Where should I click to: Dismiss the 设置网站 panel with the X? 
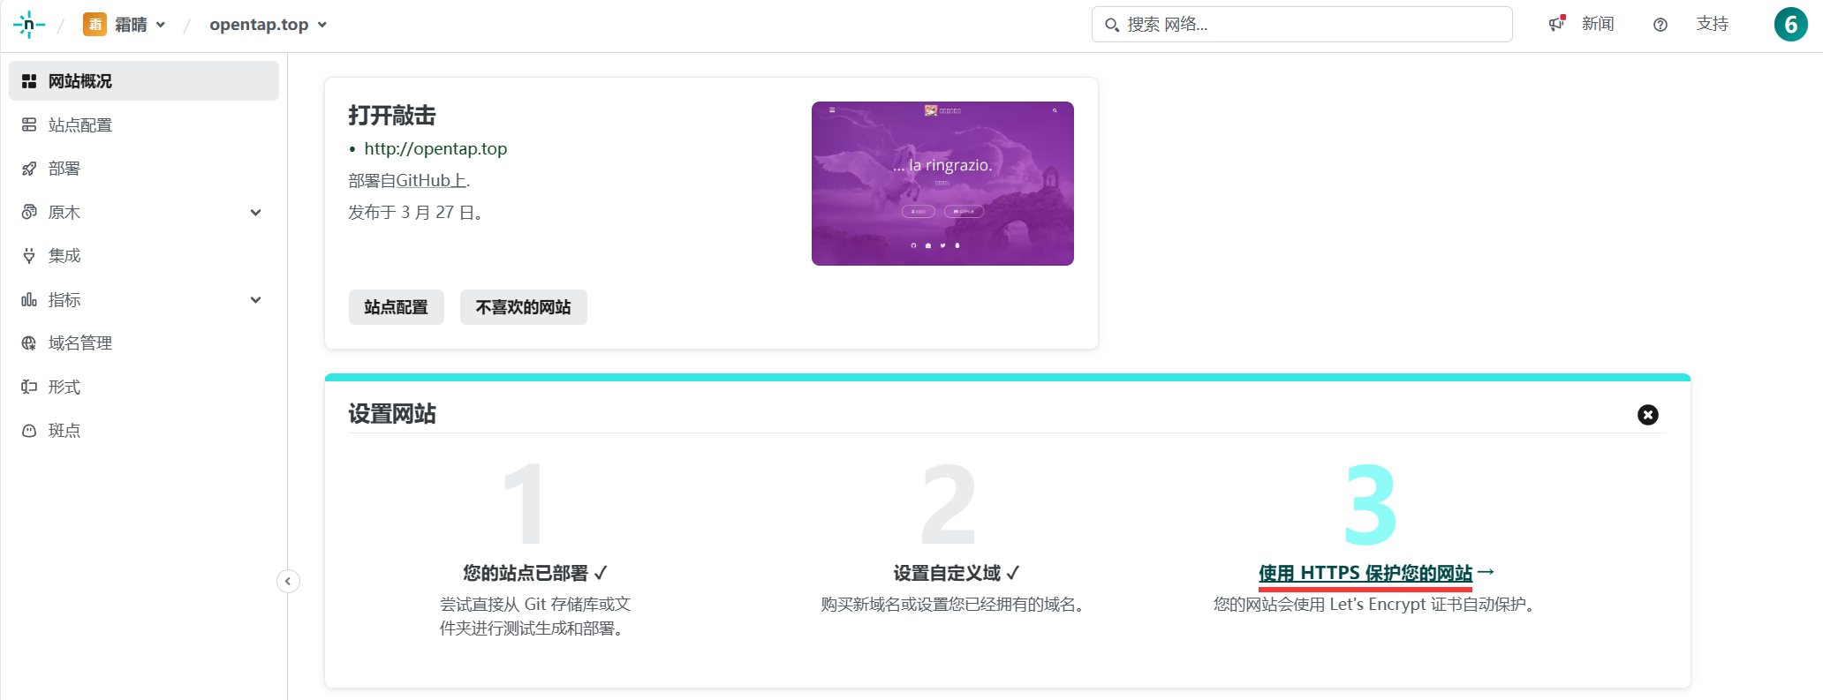[1648, 415]
